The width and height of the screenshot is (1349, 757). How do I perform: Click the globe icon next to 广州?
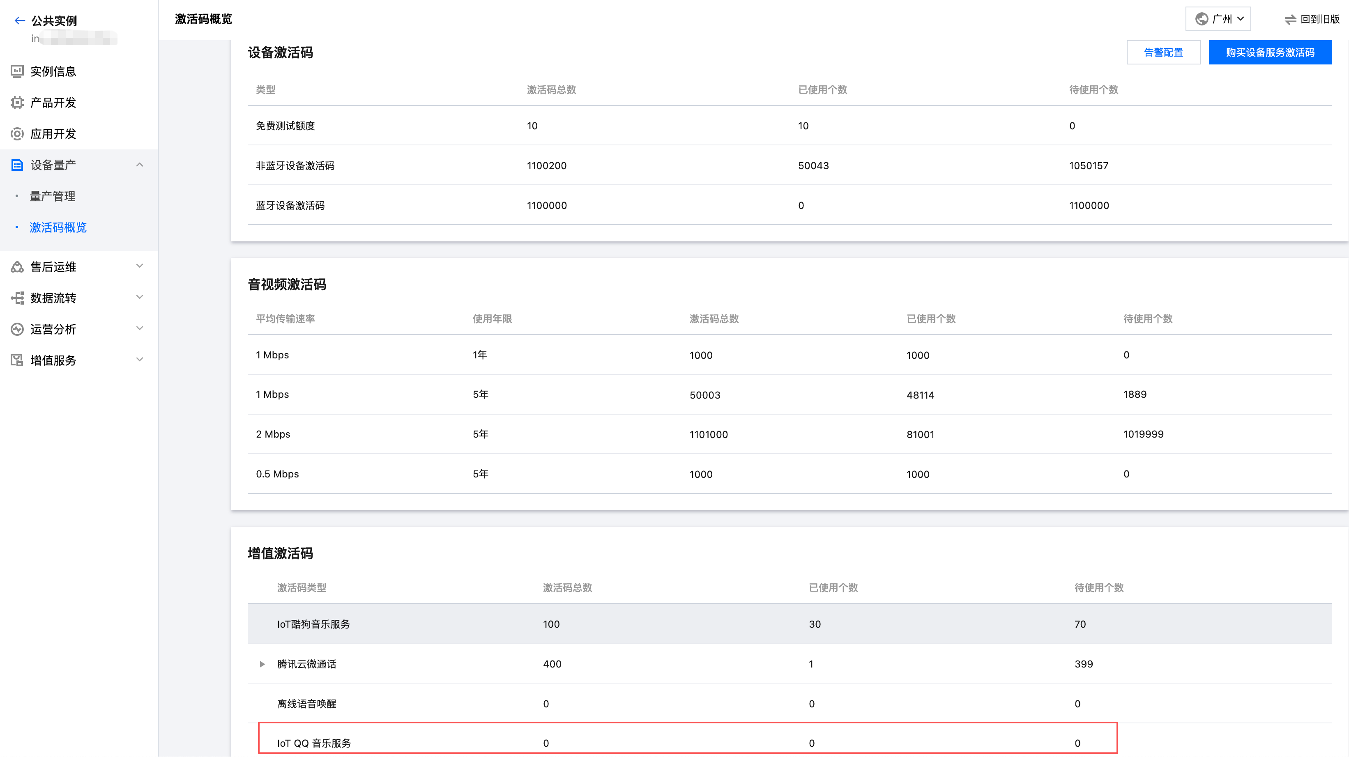tap(1201, 19)
